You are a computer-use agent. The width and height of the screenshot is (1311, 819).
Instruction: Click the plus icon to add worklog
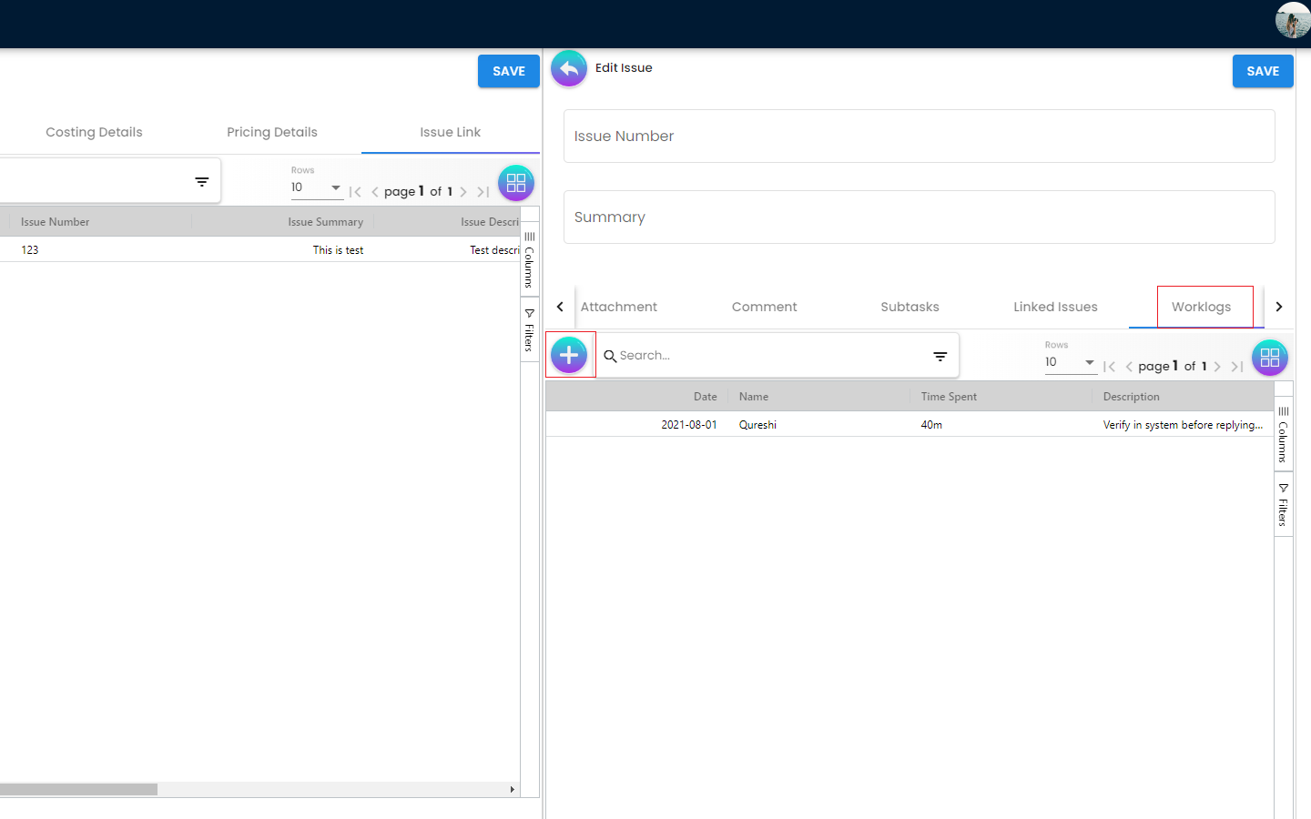coord(569,355)
